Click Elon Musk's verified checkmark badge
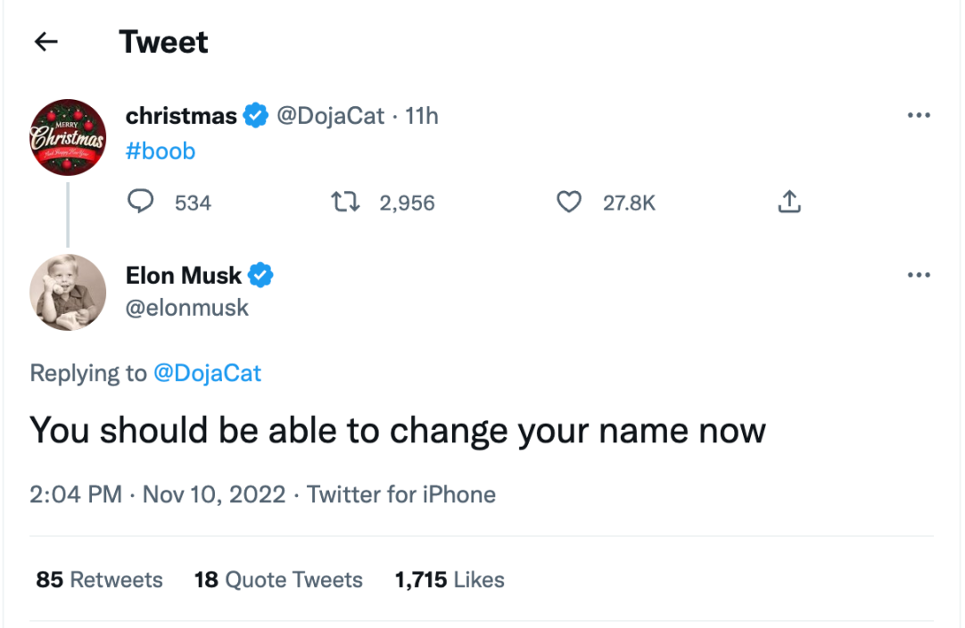The image size is (965, 628). point(260,276)
